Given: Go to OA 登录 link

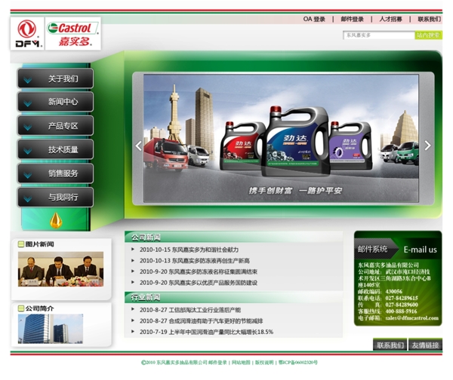Looking at the screenshot, I should (314, 20).
